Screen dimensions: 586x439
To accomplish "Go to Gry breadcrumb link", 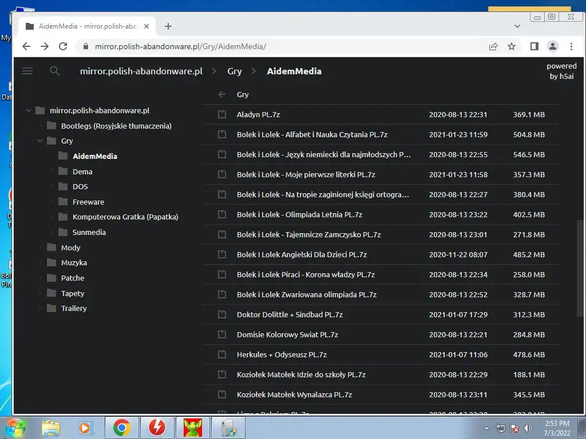I will click(234, 71).
